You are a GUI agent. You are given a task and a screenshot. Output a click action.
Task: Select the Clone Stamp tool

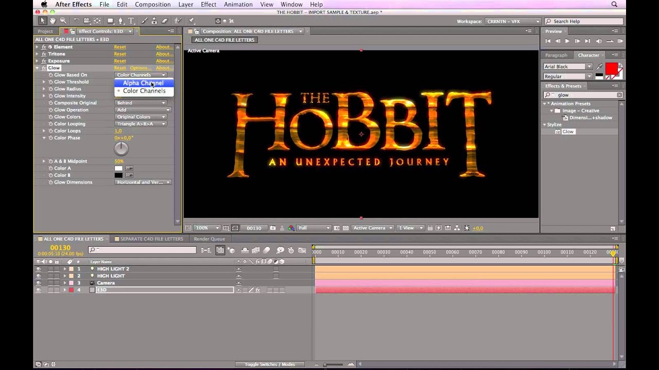tap(154, 21)
